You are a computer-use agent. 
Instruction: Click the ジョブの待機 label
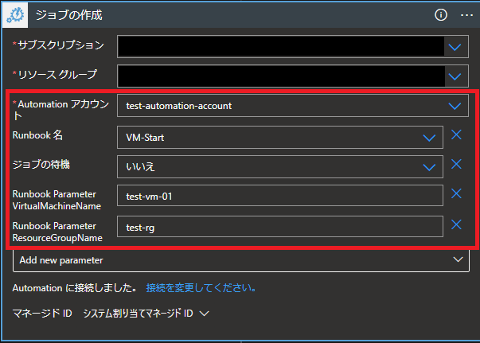41,164
